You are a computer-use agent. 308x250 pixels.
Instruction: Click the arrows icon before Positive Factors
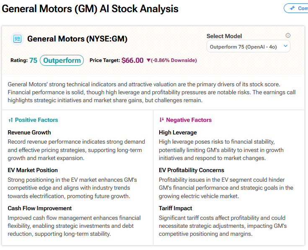pos(10,120)
